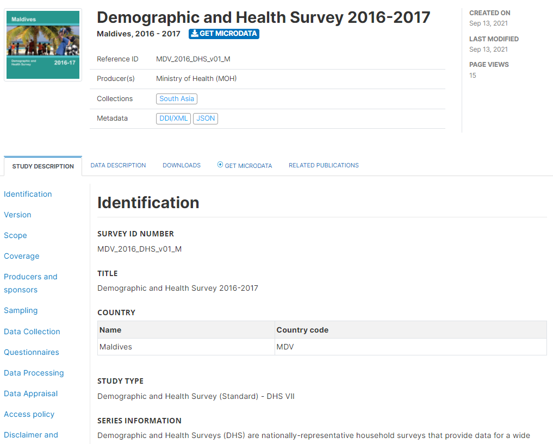553x444 pixels.
Task: Go to the Data Collection section
Action: point(32,332)
